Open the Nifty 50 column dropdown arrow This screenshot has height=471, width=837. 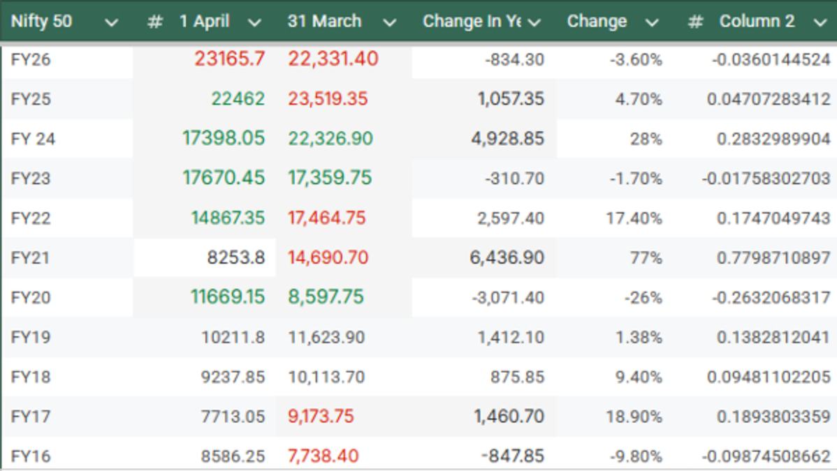(x=111, y=22)
